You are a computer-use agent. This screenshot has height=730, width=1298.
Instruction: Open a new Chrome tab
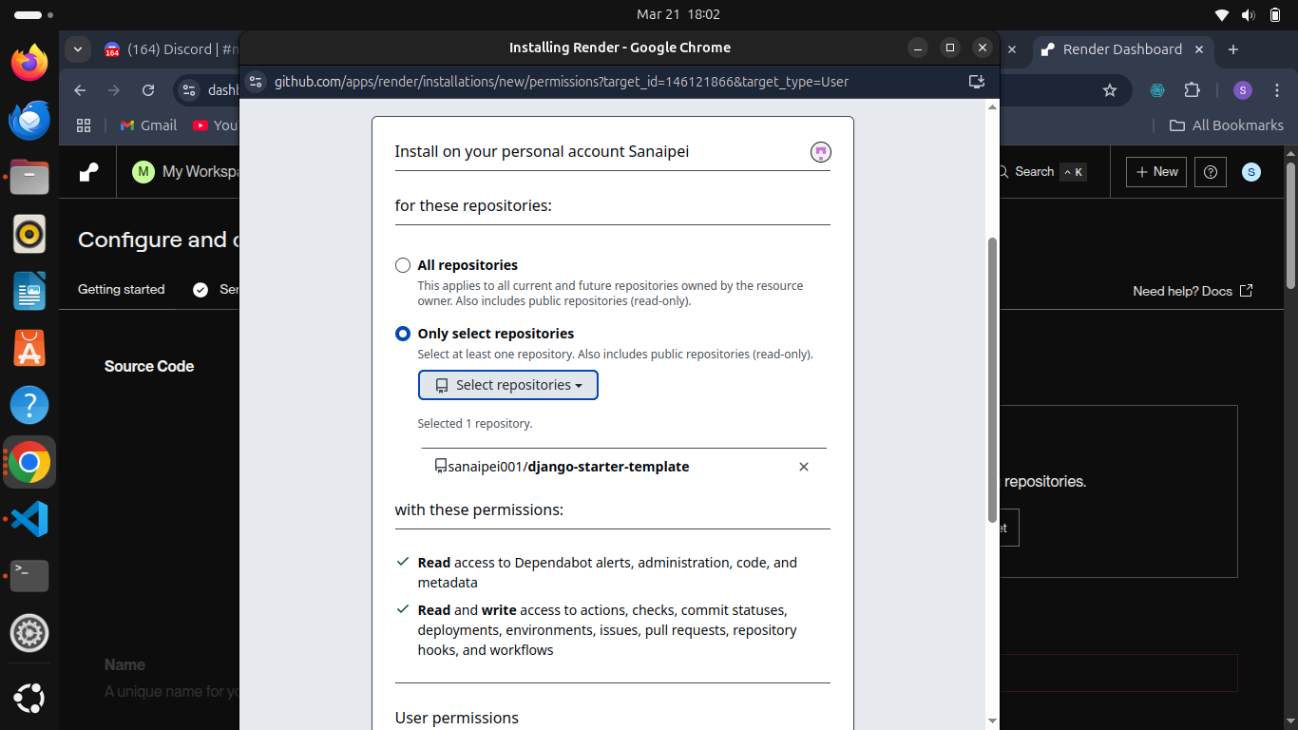(x=1233, y=49)
